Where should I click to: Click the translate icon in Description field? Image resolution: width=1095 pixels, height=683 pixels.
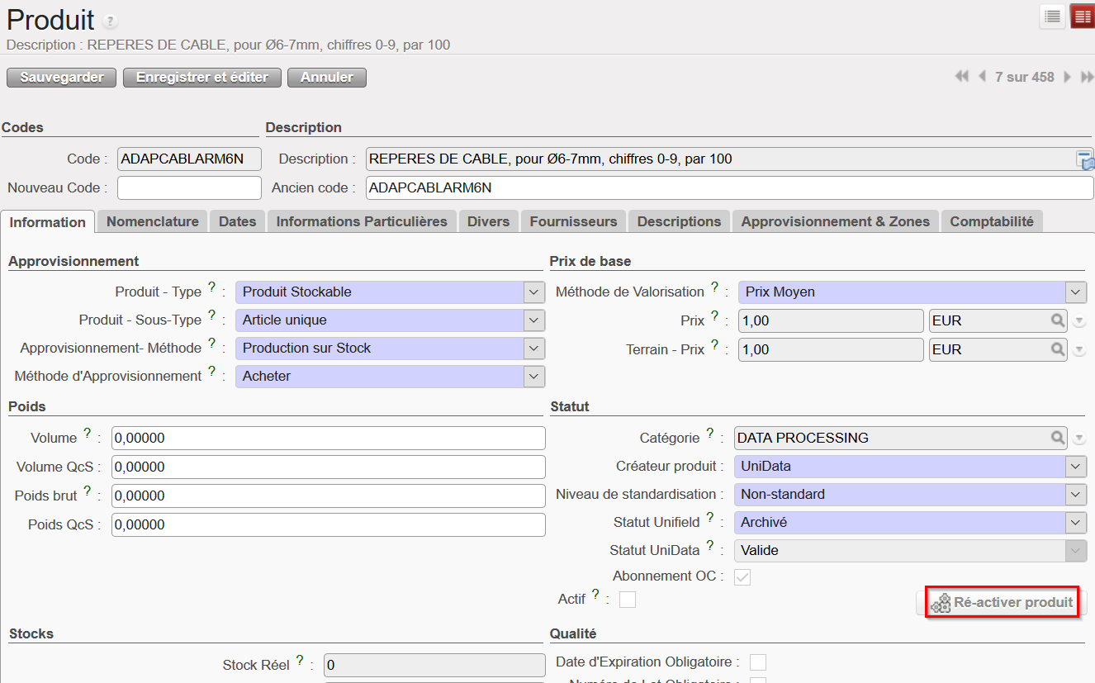[1084, 159]
